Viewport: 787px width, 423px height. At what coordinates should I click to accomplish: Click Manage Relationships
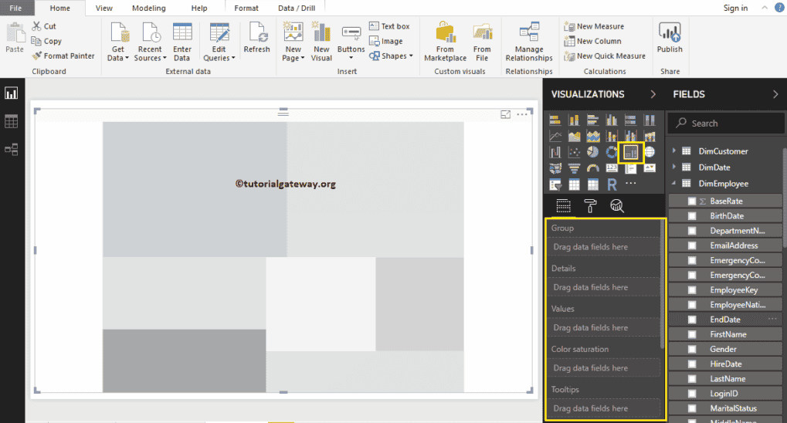coord(529,42)
